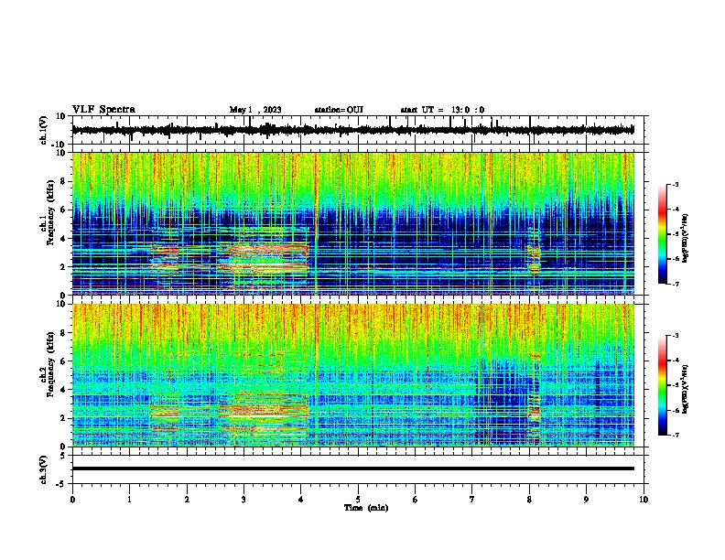Select the "start UT = 13:0 :0" text
The height and width of the screenshot is (560, 725).
pos(442,110)
